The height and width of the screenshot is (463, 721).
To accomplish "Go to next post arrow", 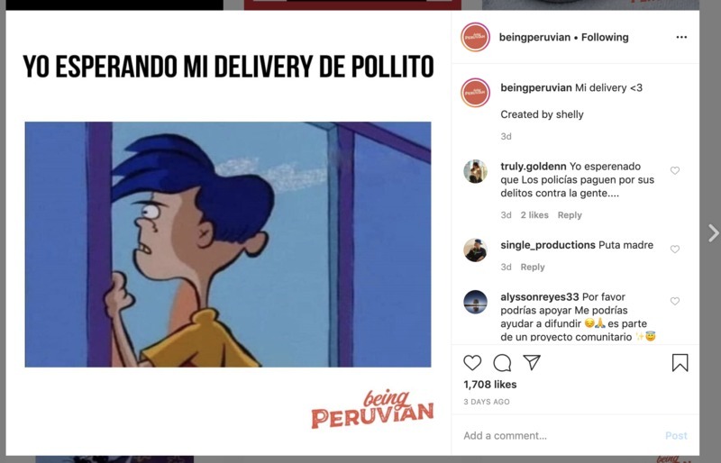I will click(x=713, y=233).
